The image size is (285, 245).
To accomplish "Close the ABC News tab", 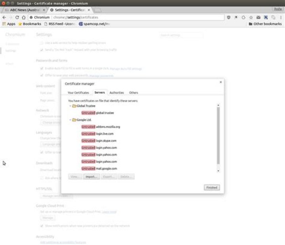I will 44,10.
